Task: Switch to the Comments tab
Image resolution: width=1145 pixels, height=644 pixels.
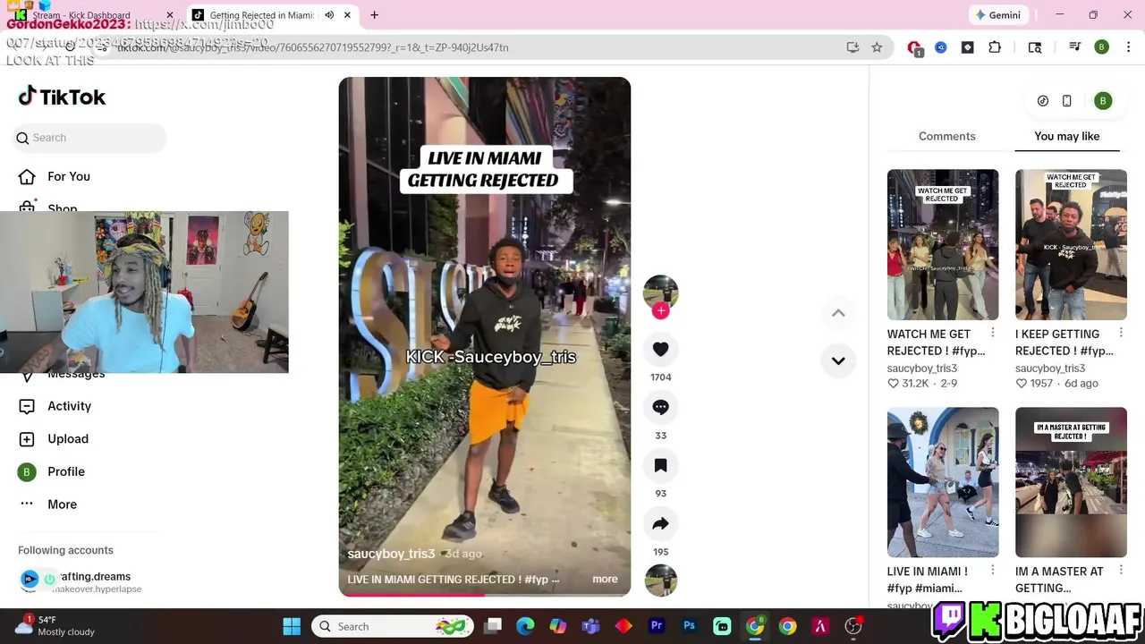Action: (946, 136)
